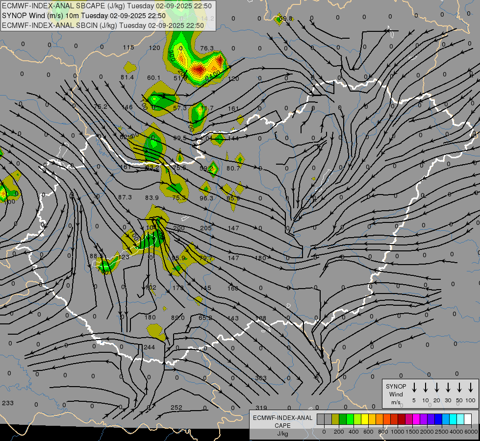The image size is (480, 441).
Task: Click the map value 319
Action: coord(261,408)
